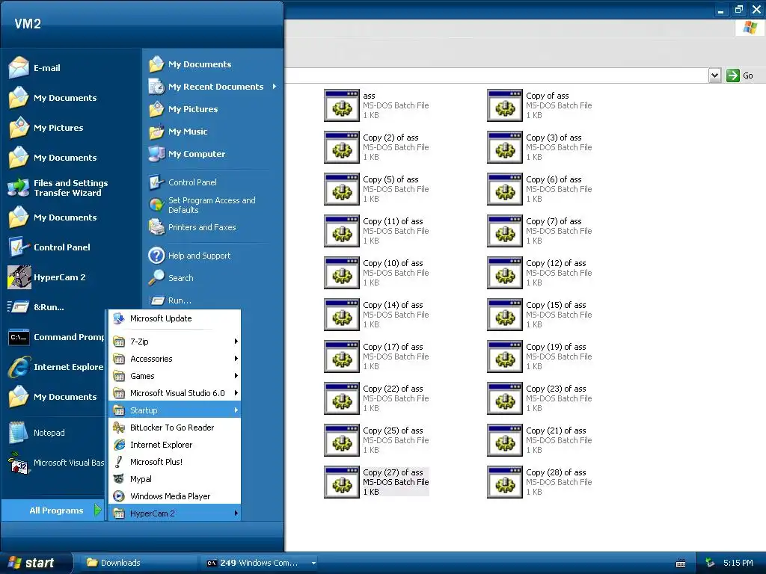Image resolution: width=766 pixels, height=574 pixels.
Task: Open Command Prompt from the Start menu
Action: (x=56, y=337)
